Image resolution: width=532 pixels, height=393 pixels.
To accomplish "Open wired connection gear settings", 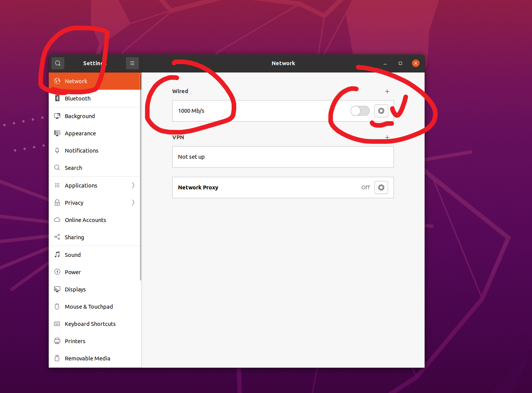I will coord(381,111).
